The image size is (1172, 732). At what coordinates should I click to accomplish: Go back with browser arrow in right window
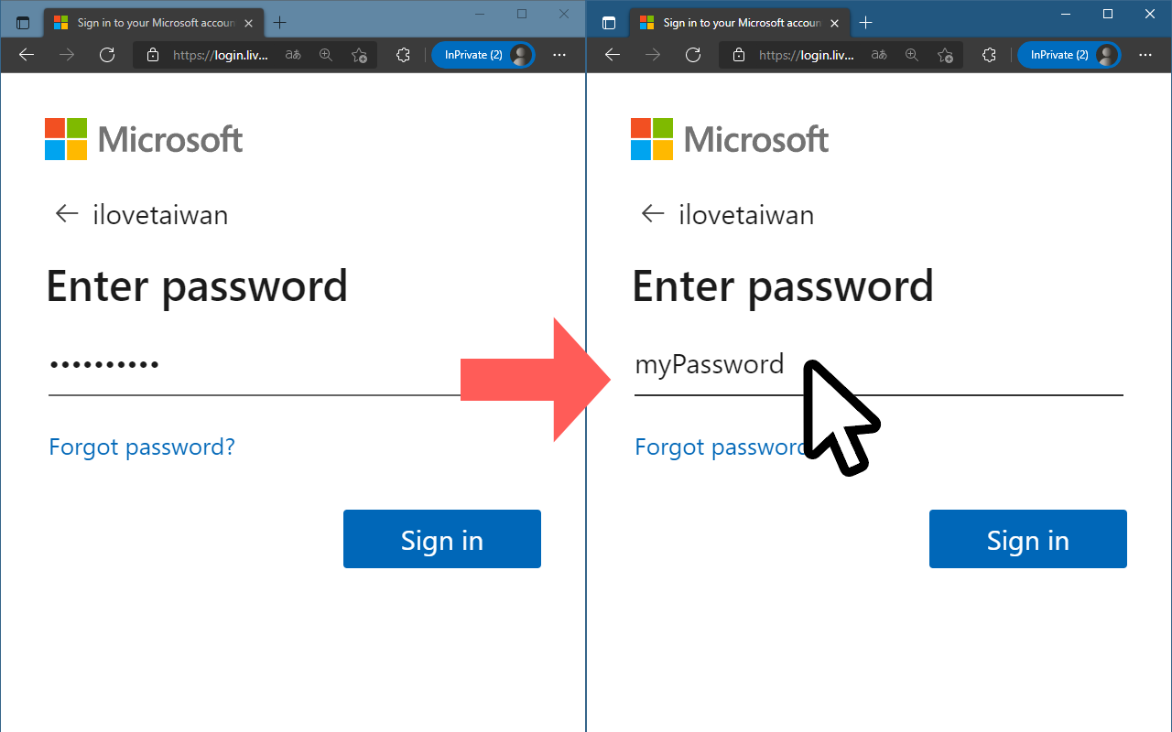point(613,55)
